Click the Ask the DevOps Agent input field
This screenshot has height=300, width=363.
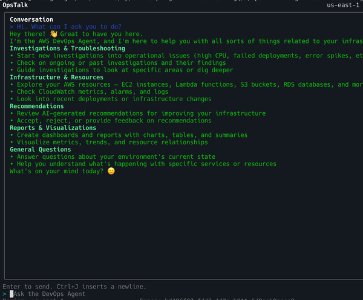tap(49, 294)
